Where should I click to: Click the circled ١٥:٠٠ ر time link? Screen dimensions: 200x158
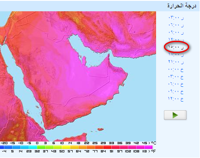(x=176, y=47)
